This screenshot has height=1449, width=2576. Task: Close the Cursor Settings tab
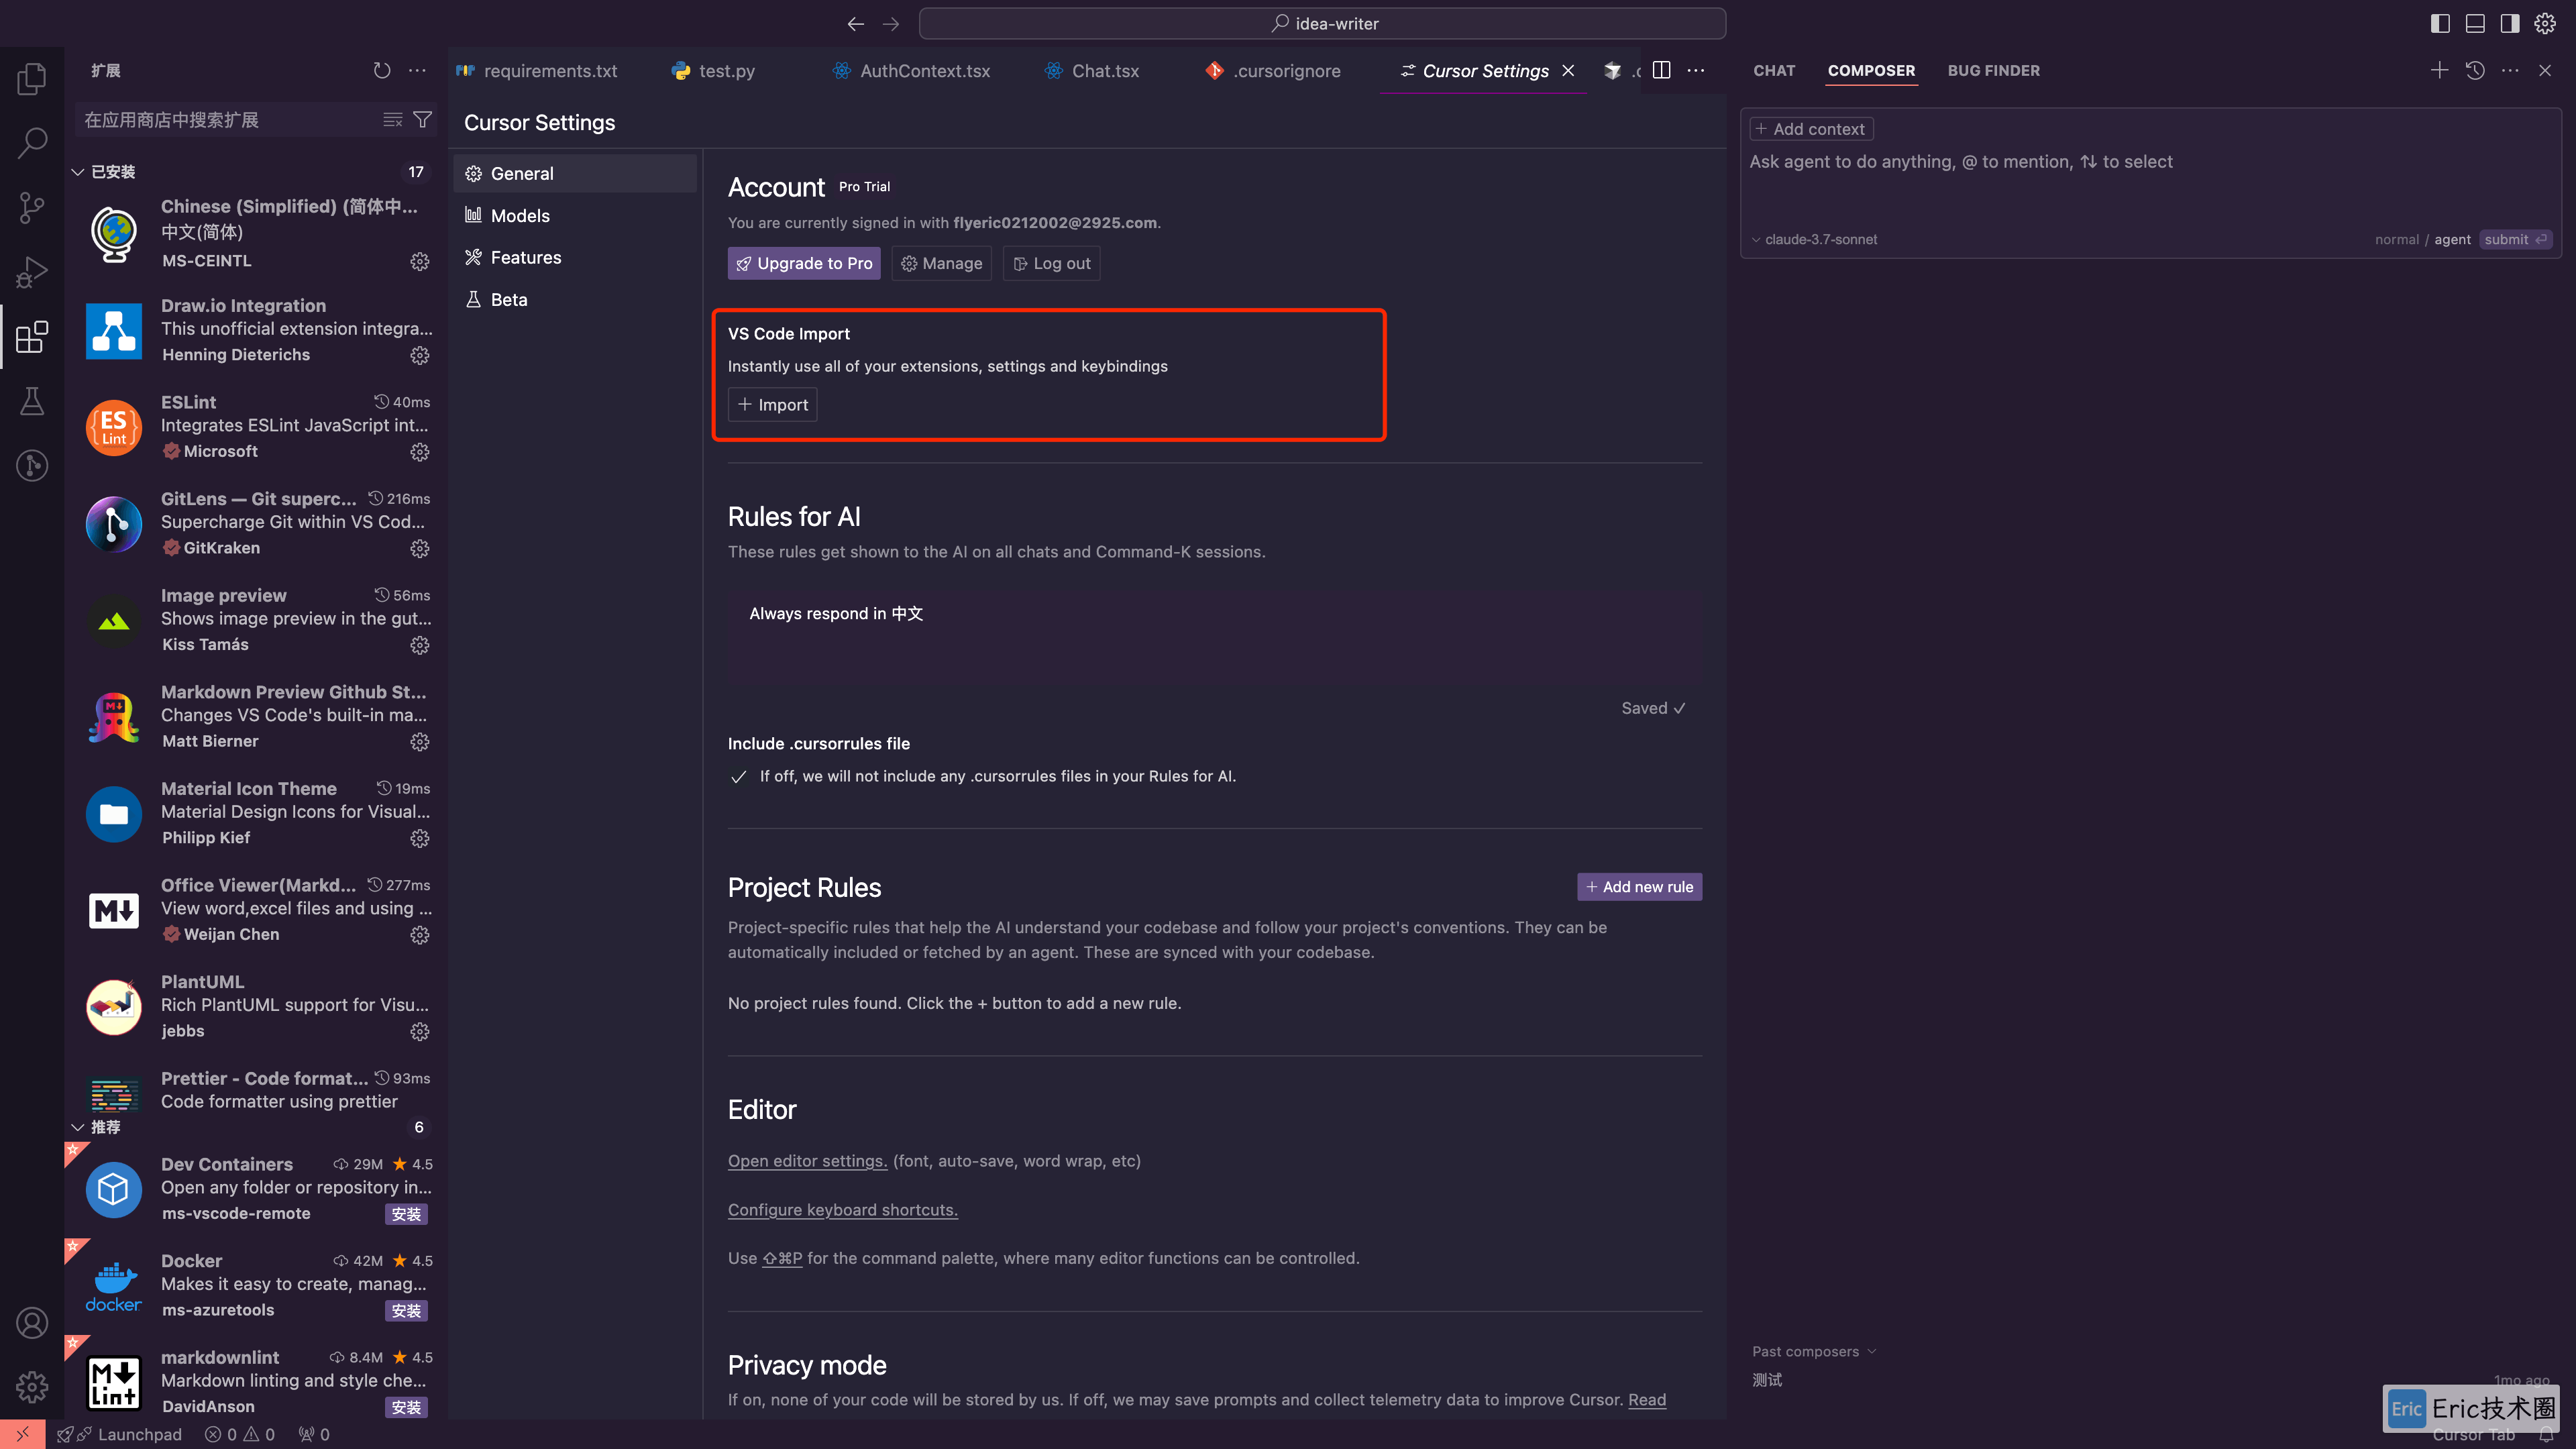click(x=1568, y=70)
